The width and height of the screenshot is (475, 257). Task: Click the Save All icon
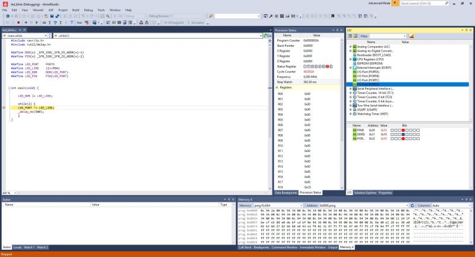point(57,16)
